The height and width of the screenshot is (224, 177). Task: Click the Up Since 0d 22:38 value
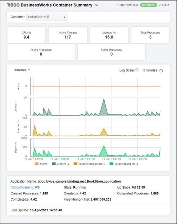138,187
